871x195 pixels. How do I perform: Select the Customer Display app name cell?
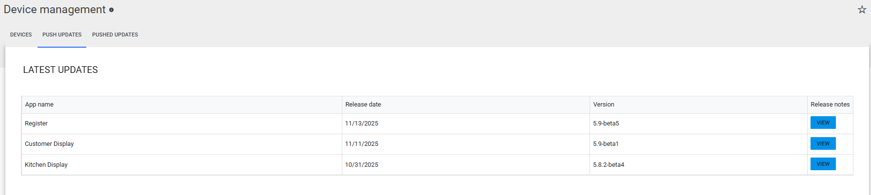(49, 144)
